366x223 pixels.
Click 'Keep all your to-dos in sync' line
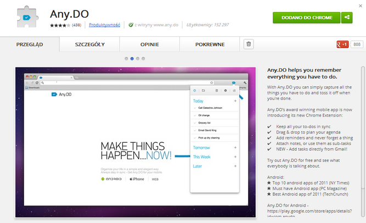[303, 126]
